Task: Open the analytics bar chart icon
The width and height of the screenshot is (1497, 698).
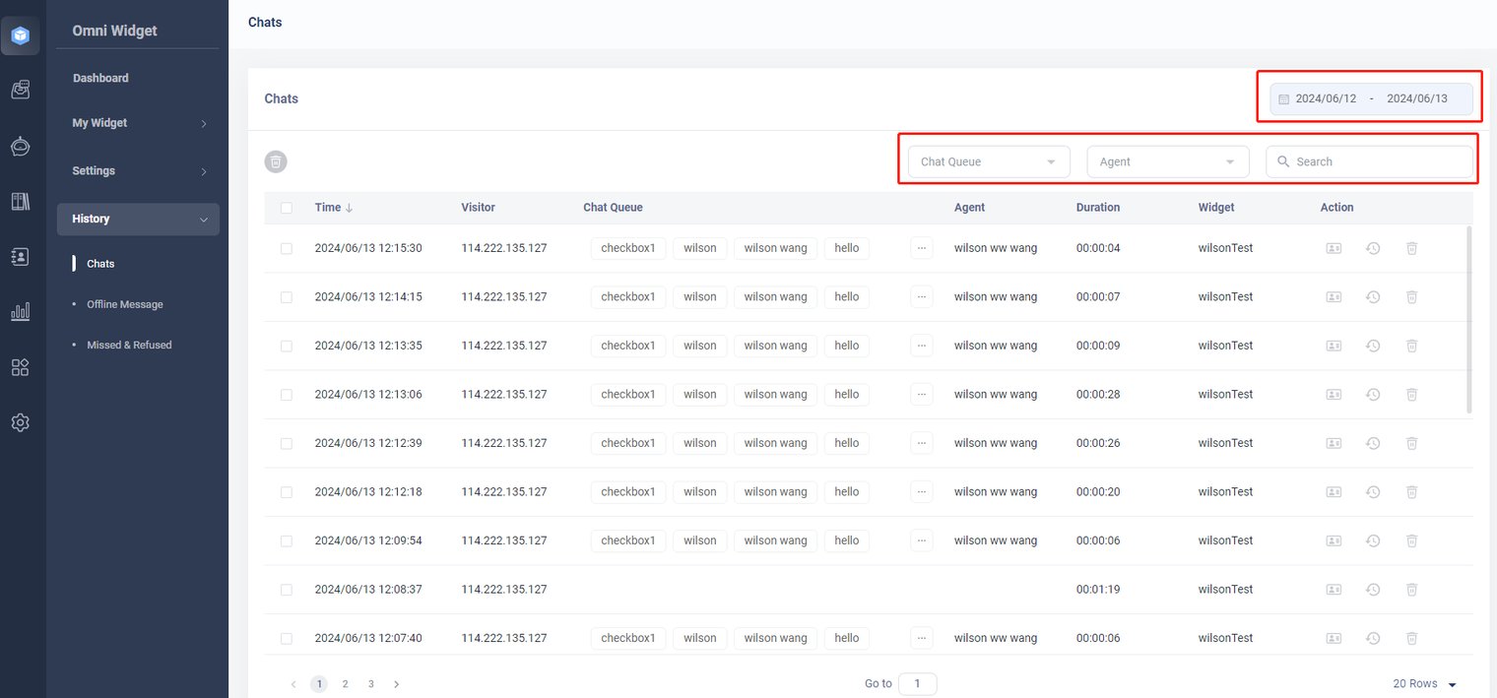Action: coord(20,311)
